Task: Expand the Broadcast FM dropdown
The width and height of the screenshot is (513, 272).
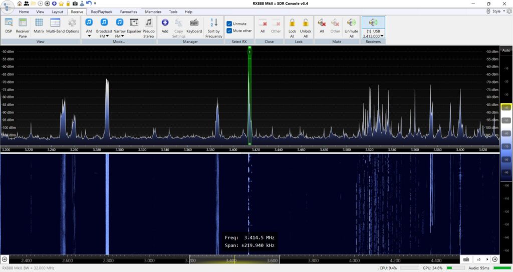Action: [x=107, y=36]
